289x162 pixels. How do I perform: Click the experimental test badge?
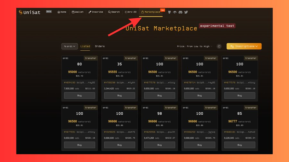(217, 26)
